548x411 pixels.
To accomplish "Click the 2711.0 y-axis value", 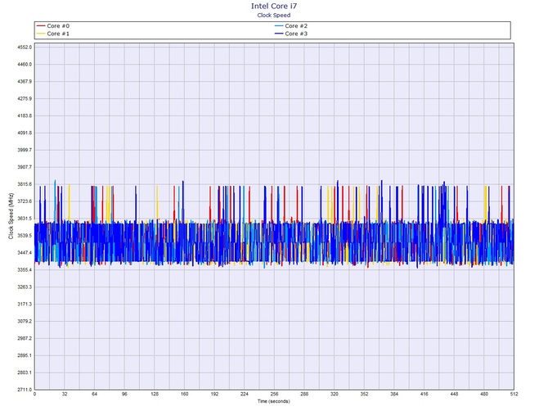I will (25, 390).
